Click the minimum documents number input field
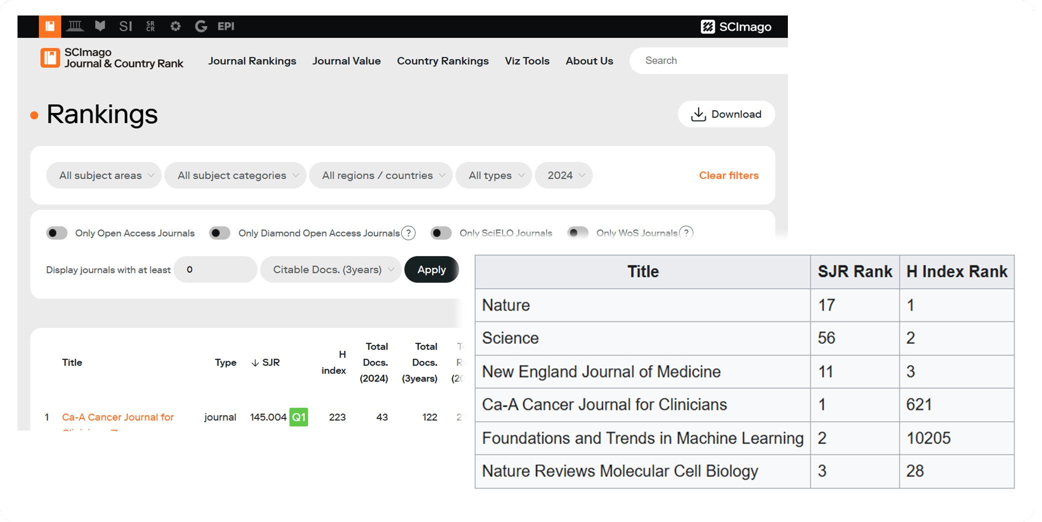Viewport: 1042px width, 522px height. tap(216, 269)
